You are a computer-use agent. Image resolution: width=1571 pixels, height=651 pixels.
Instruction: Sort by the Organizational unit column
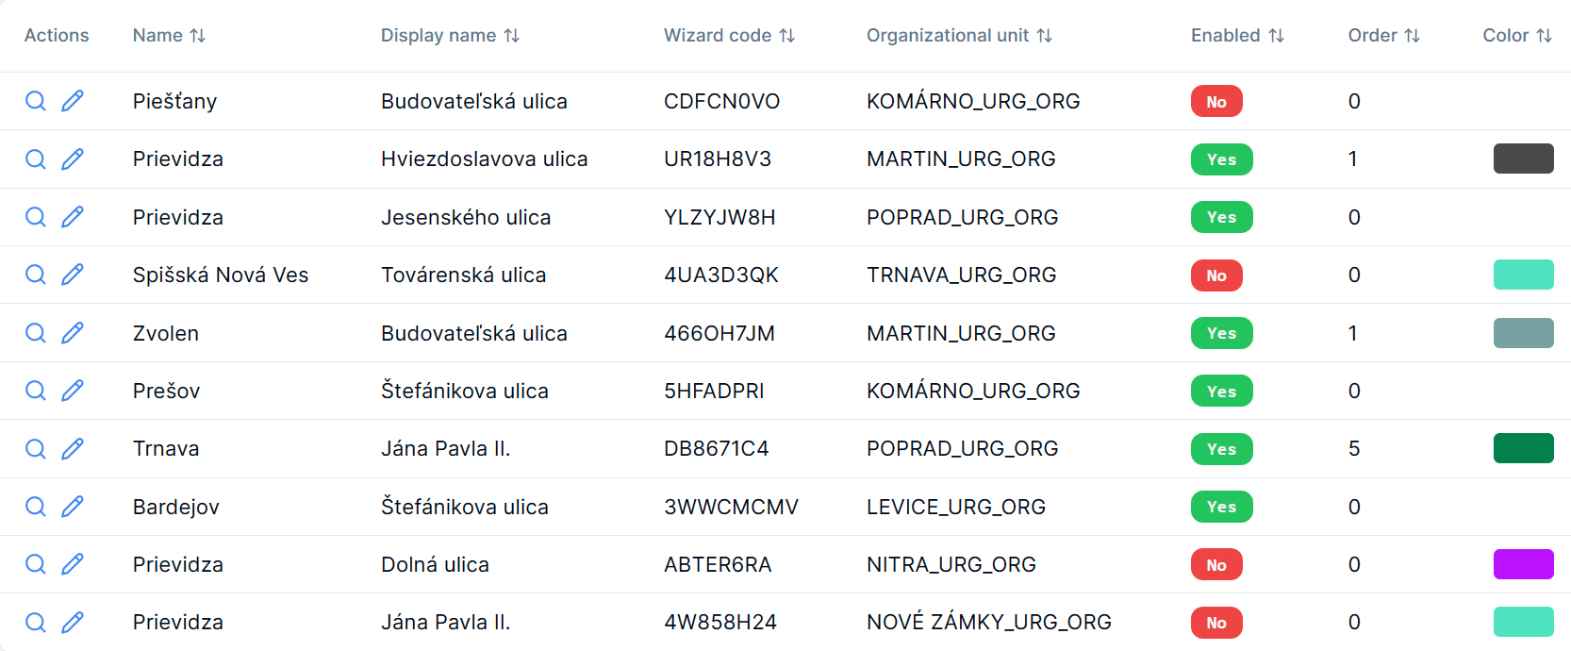click(959, 36)
